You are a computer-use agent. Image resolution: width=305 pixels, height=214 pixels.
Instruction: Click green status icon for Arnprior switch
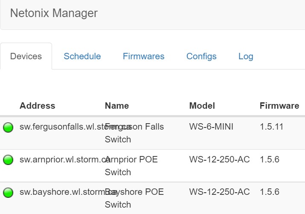click(8, 160)
